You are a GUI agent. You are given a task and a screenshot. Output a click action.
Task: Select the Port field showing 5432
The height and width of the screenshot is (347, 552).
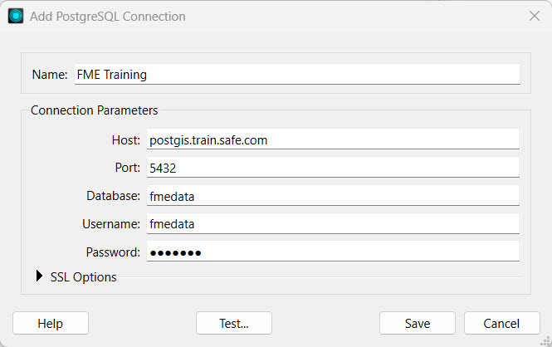click(x=333, y=168)
